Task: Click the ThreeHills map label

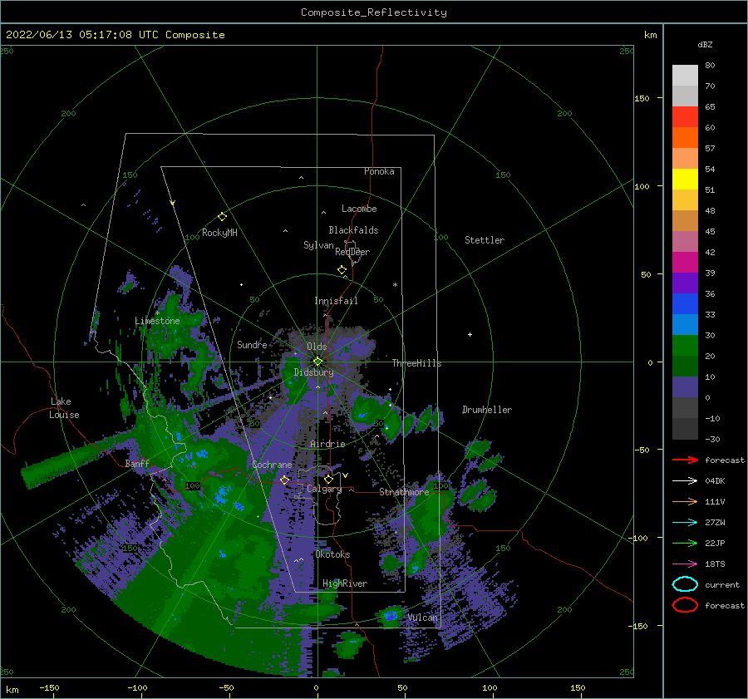Action: click(x=417, y=363)
